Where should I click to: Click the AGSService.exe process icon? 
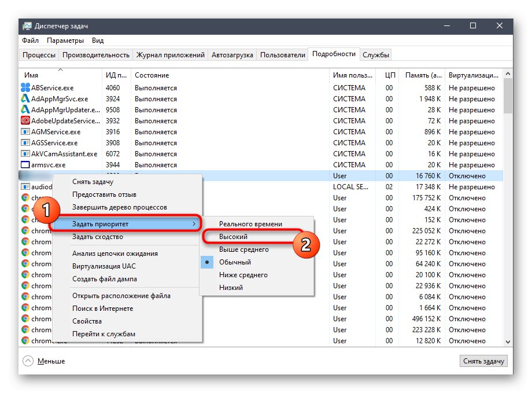[x=25, y=143]
